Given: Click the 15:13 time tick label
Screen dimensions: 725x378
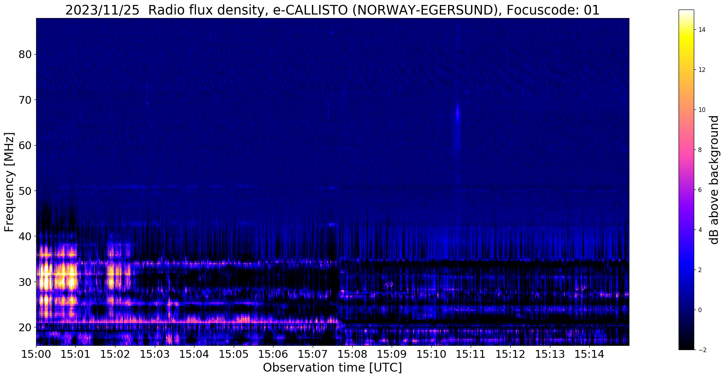Looking at the screenshot, I should click(550, 354).
